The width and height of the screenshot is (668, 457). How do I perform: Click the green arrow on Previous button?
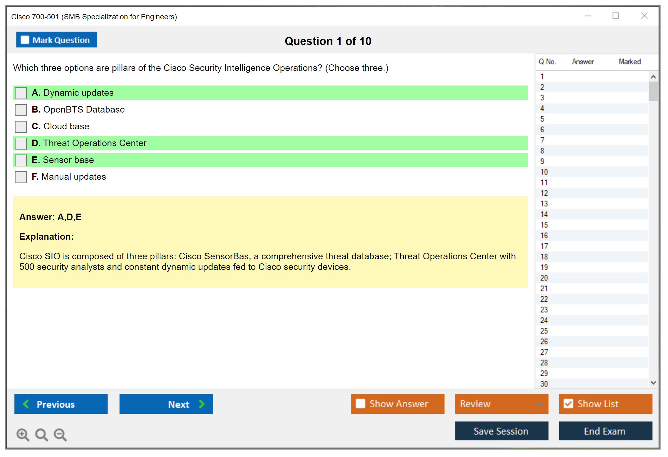pos(26,404)
